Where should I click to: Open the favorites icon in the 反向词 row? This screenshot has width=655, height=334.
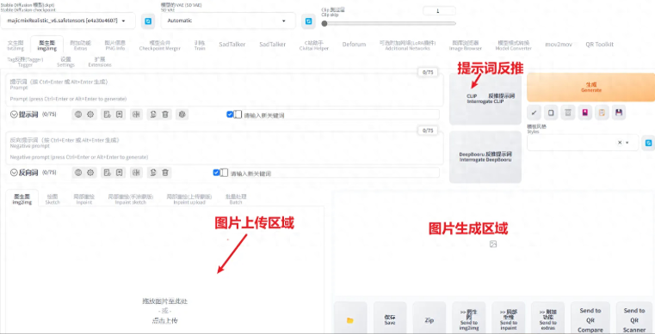click(120, 173)
